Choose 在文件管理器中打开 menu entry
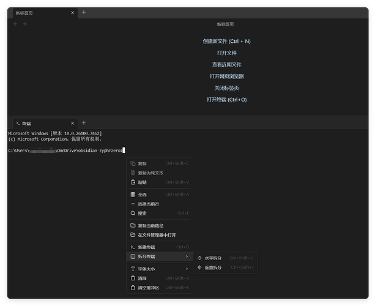Image resolution: width=375 pixels, height=306 pixels. (160, 235)
